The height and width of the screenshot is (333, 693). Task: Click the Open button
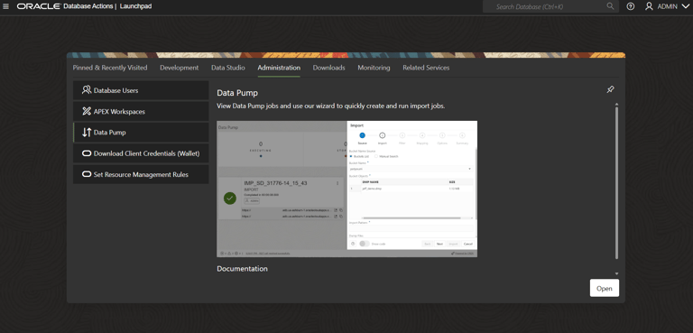click(605, 289)
